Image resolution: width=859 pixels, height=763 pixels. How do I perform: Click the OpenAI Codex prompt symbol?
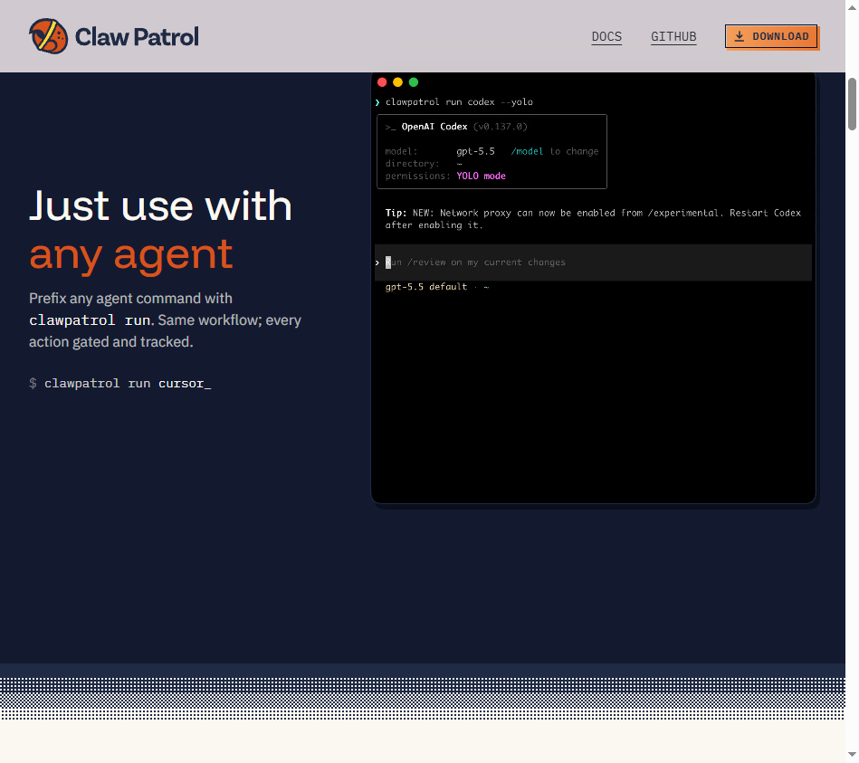point(390,127)
